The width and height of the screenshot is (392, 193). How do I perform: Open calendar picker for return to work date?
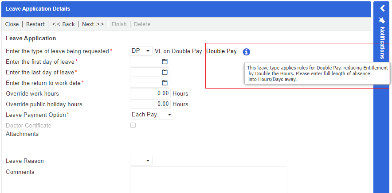pyautogui.click(x=165, y=83)
